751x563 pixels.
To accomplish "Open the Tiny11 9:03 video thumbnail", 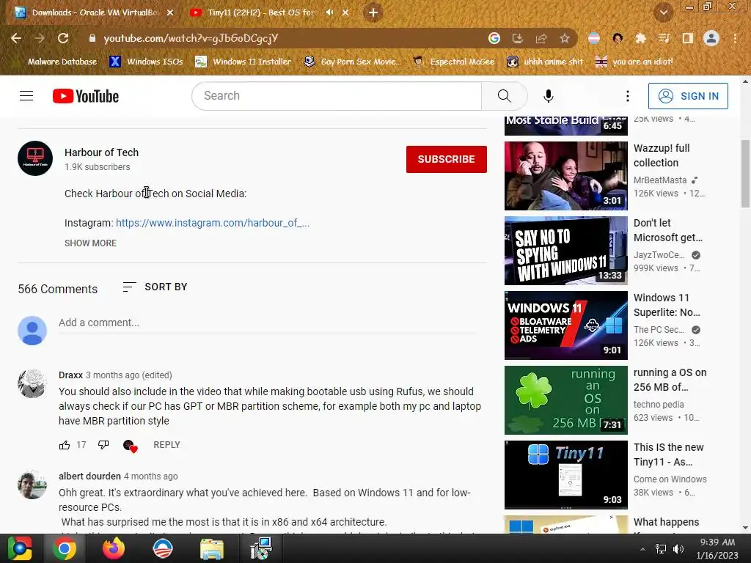I will click(x=565, y=475).
